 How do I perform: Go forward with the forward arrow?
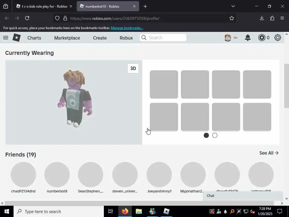point(17,18)
